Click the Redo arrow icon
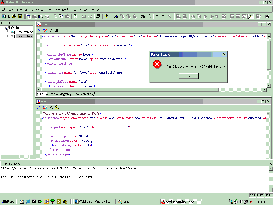 pos(90,16)
